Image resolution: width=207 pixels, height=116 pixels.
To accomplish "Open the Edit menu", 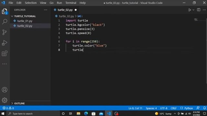I will [x=19, y=3].
